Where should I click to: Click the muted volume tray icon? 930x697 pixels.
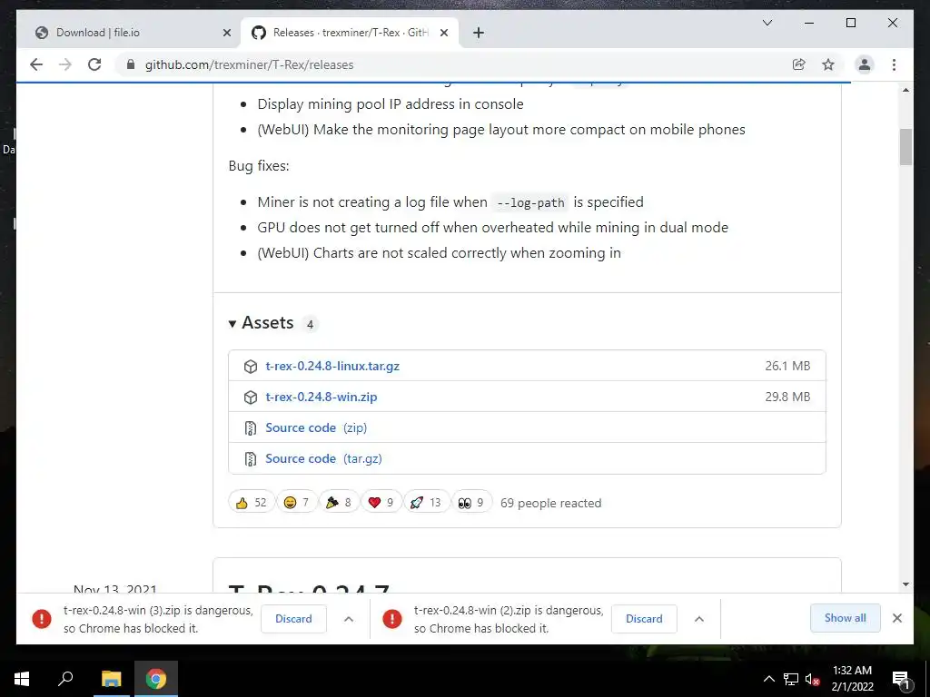pyautogui.click(x=812, y=679)
